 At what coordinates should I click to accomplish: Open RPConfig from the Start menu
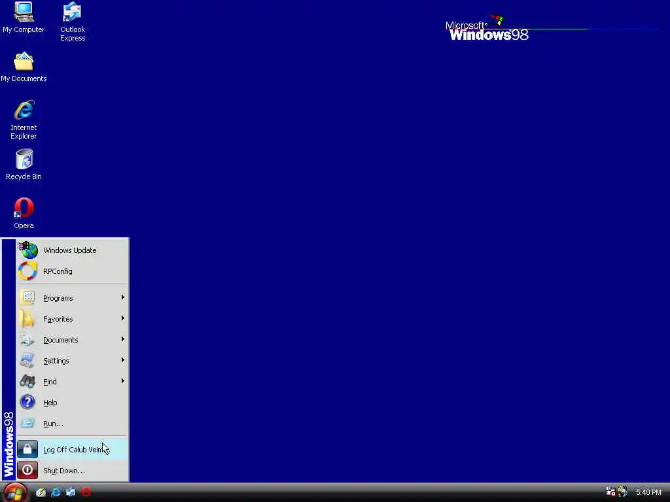(72, 271)
